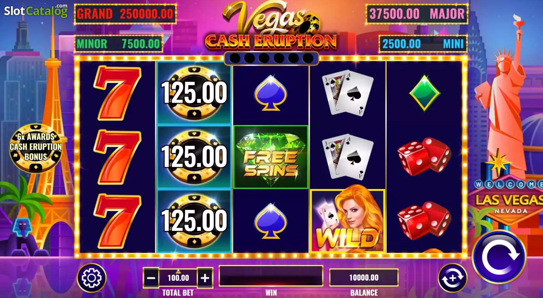Click the Free Spins diamond symbol
The width and height of the screenshot is (543, 298).
coord(271,157)
